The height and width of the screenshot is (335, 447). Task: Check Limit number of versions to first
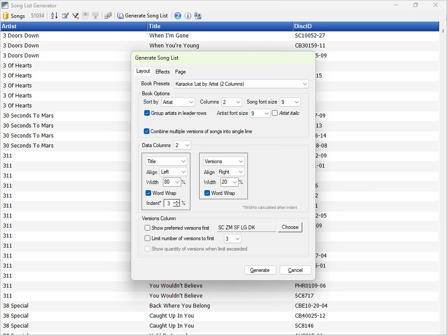147,238
